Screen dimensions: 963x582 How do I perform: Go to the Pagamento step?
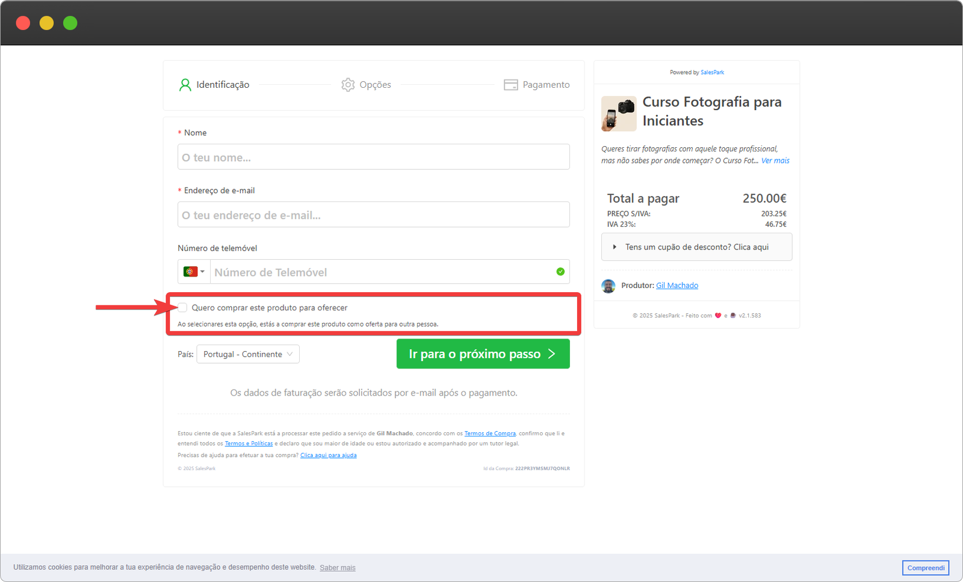click(545, 85)
